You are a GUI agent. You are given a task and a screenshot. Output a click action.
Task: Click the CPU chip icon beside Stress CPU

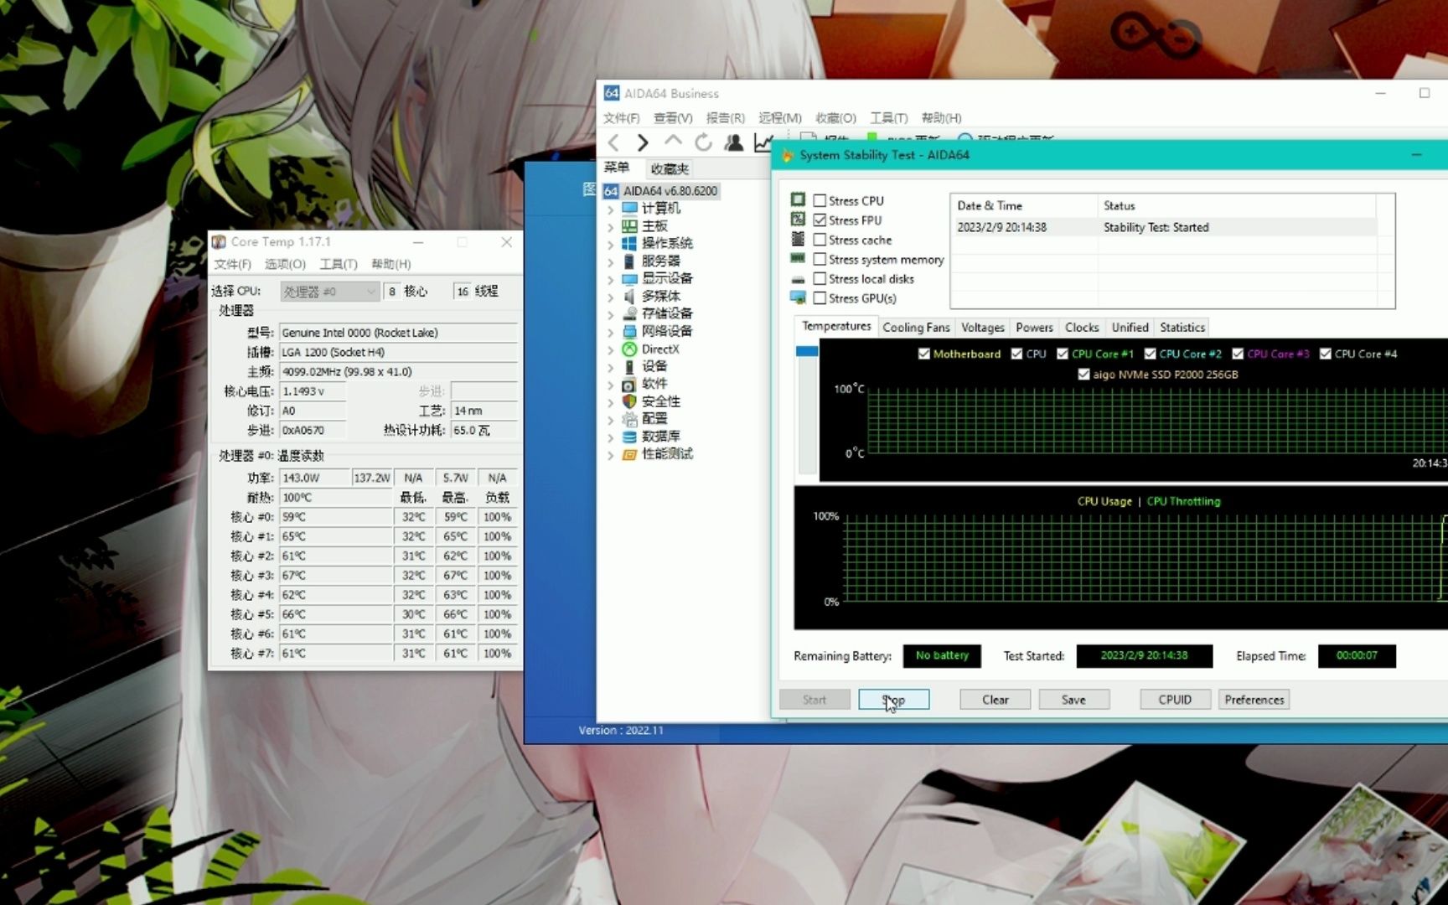tap(798, 199)
